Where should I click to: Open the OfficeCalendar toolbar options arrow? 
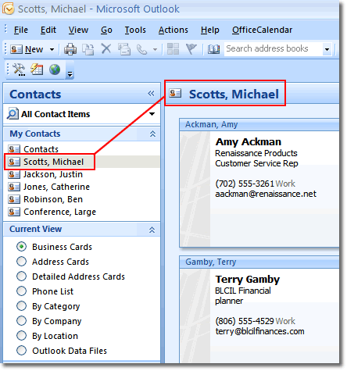point(70,75)
